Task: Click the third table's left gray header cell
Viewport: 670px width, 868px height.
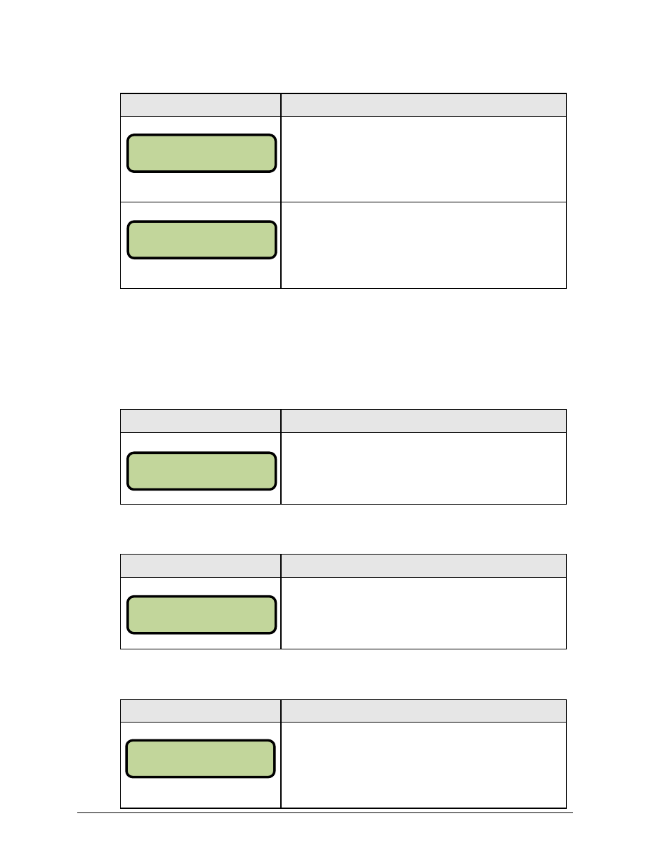Action: 201,566
